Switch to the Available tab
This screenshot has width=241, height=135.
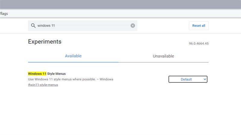point(73,56)
